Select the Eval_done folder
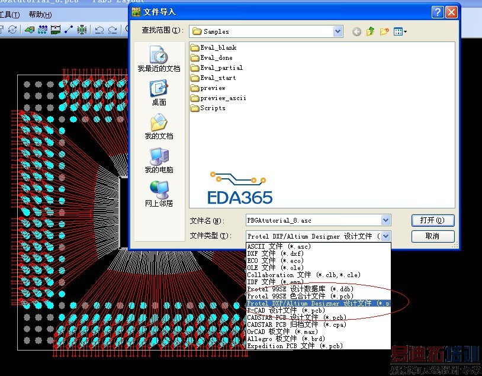This screenshot has width=482, height=376. click(211, 58)
